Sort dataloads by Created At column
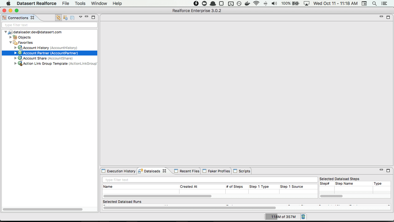394x222 pixels. tap(202, 187)
